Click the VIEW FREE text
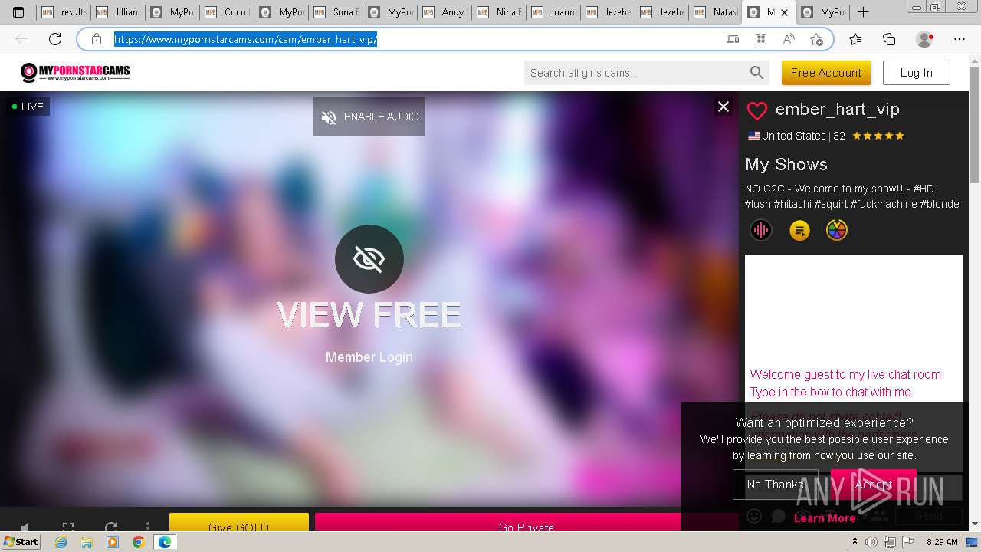Image resolution: width=981 pixels, height=552 pixels. click(x=369, y=314)
